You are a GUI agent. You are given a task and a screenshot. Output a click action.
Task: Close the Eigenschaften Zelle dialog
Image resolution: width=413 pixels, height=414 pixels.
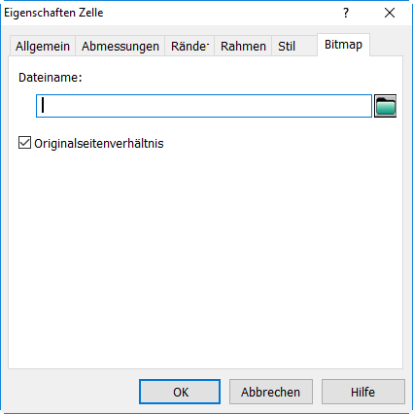[x=390, y=13]
